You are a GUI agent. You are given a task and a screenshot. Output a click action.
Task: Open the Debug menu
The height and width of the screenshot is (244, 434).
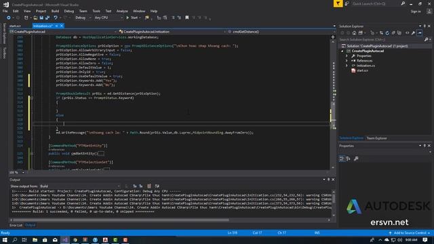pyautogui.click(x=69, y=11)
